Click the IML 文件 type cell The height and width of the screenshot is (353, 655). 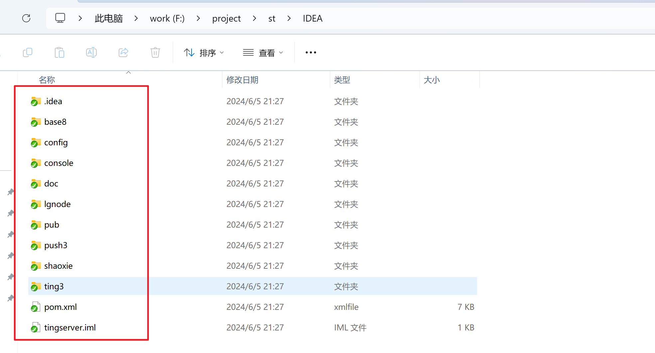[350, 327]
